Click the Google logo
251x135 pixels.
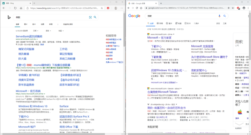click(134, 16)
